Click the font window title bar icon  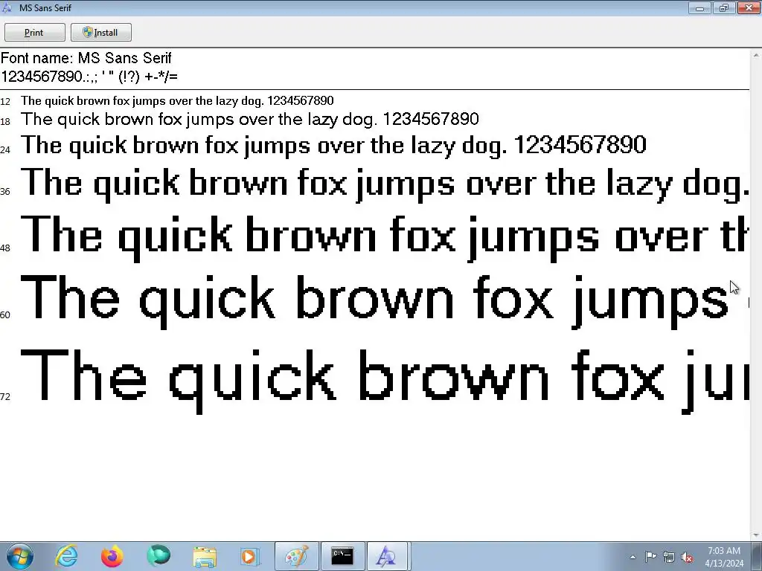(x=7, y=7)
